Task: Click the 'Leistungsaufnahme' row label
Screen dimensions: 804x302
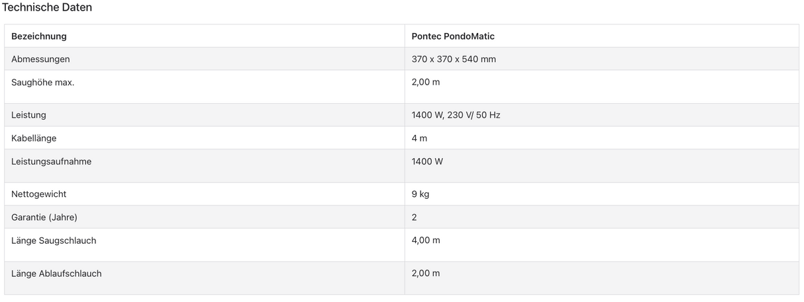Action: point(51,161)
